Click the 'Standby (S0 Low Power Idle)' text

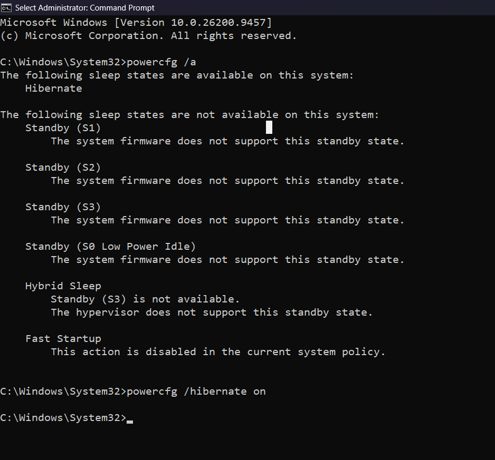[110, 246]
